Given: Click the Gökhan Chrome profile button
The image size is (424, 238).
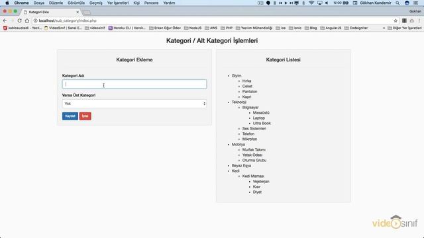Looking at the screenshot, I should click(415, 11).
